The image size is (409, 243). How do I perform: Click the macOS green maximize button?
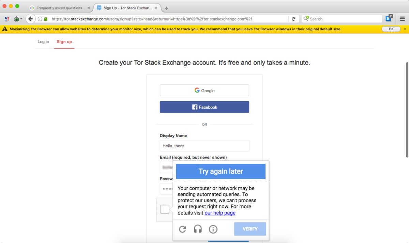pyautogui.click(x=17, y=6)
